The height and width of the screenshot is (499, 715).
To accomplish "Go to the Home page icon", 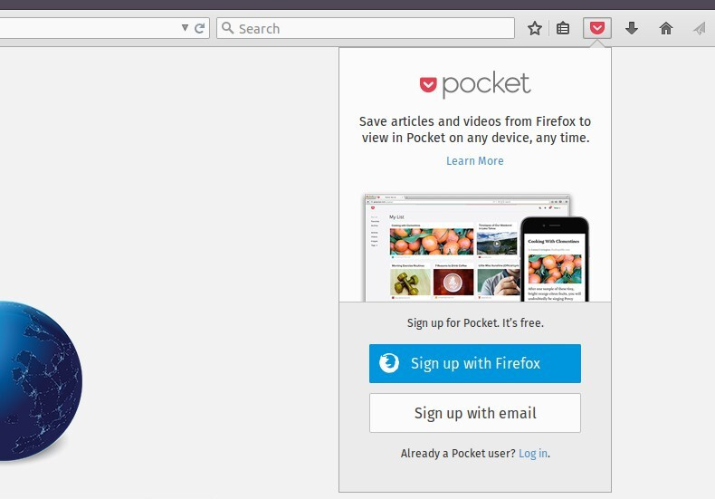I will (x=666, y=28).
